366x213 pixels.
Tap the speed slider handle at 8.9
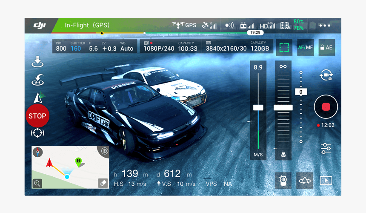[258, 108]
